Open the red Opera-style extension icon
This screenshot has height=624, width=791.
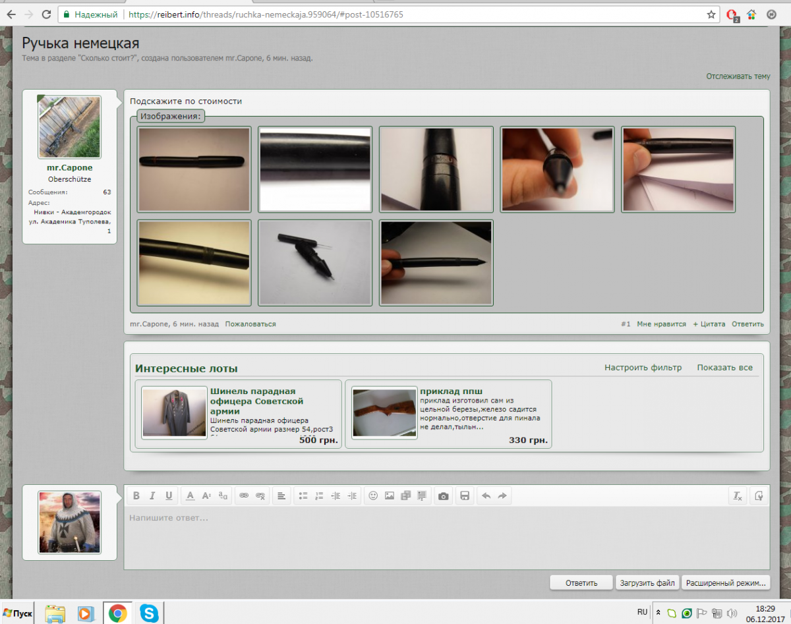pos(732,14)
